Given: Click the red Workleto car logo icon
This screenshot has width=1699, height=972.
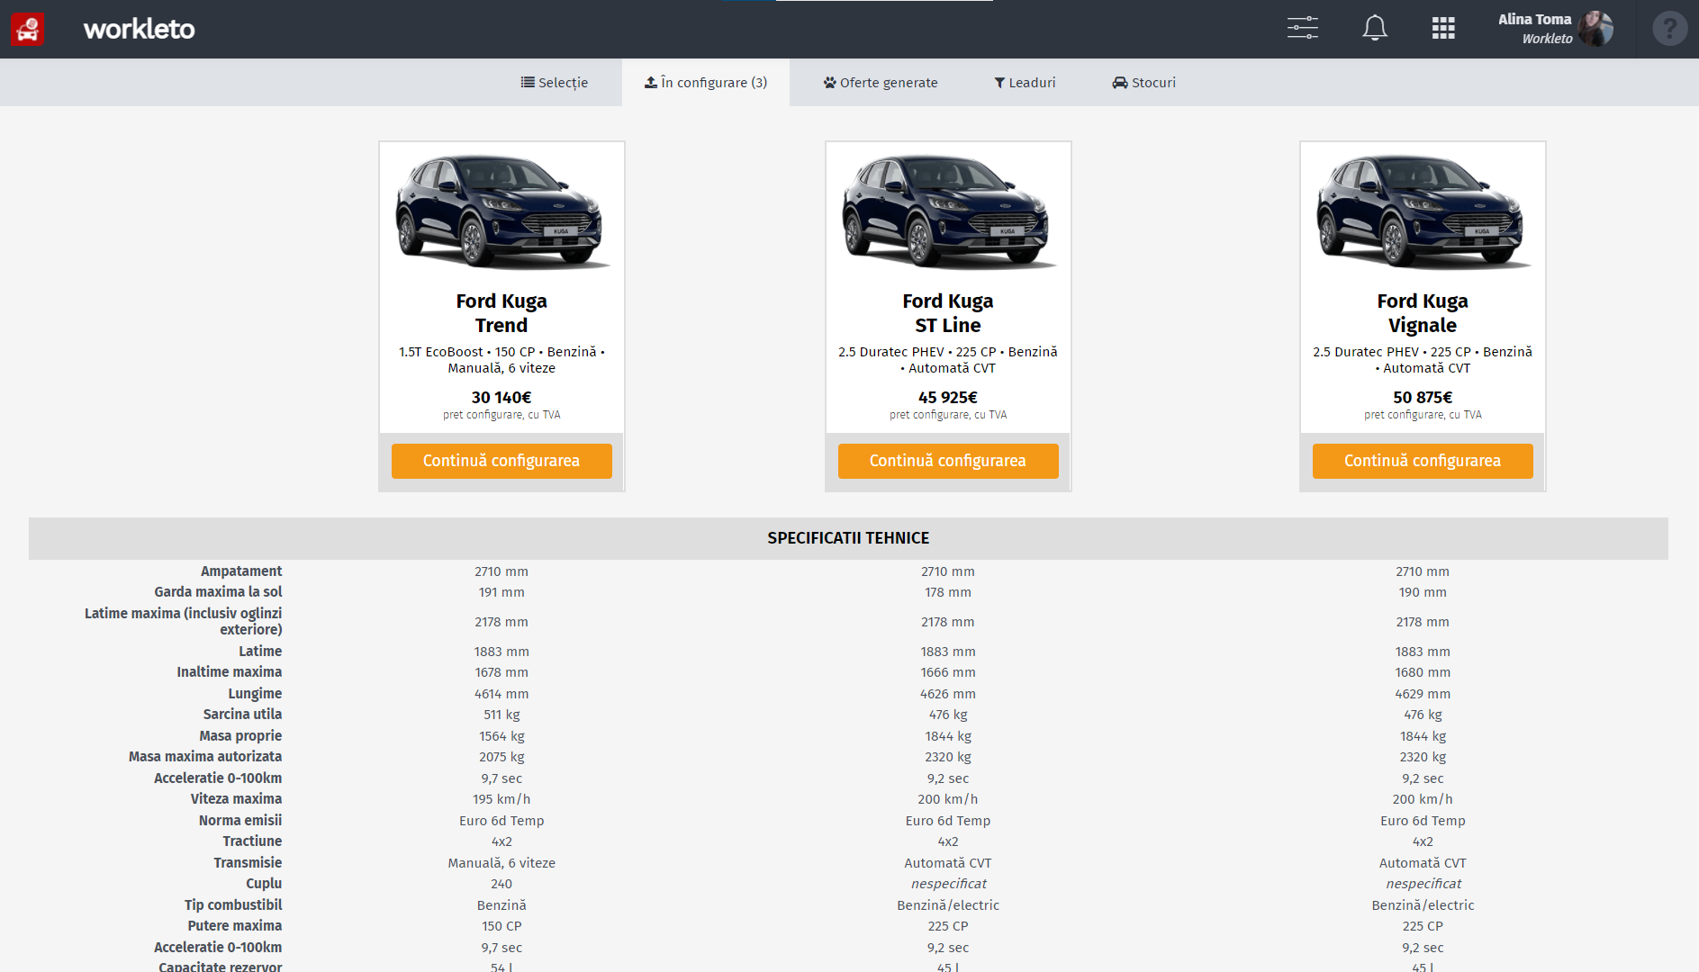Looking at the screenshot, I should (x=28, y=29).
